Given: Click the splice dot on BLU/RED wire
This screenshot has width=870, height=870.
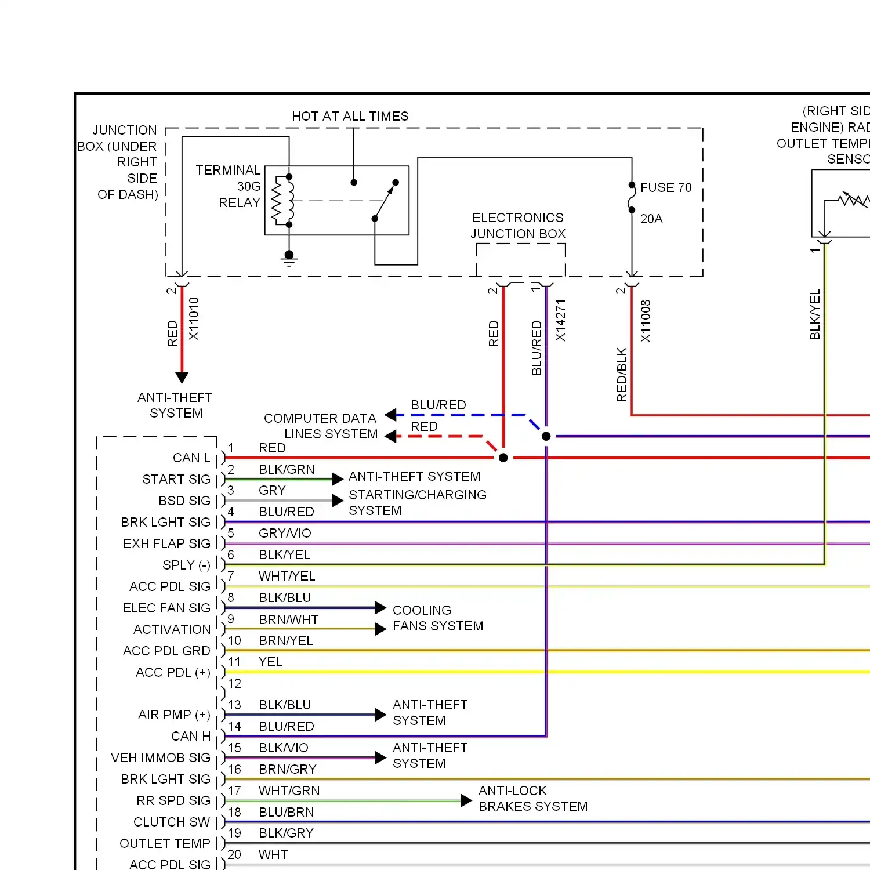Looking at the screenshot, I should click(x=546, y=436).
